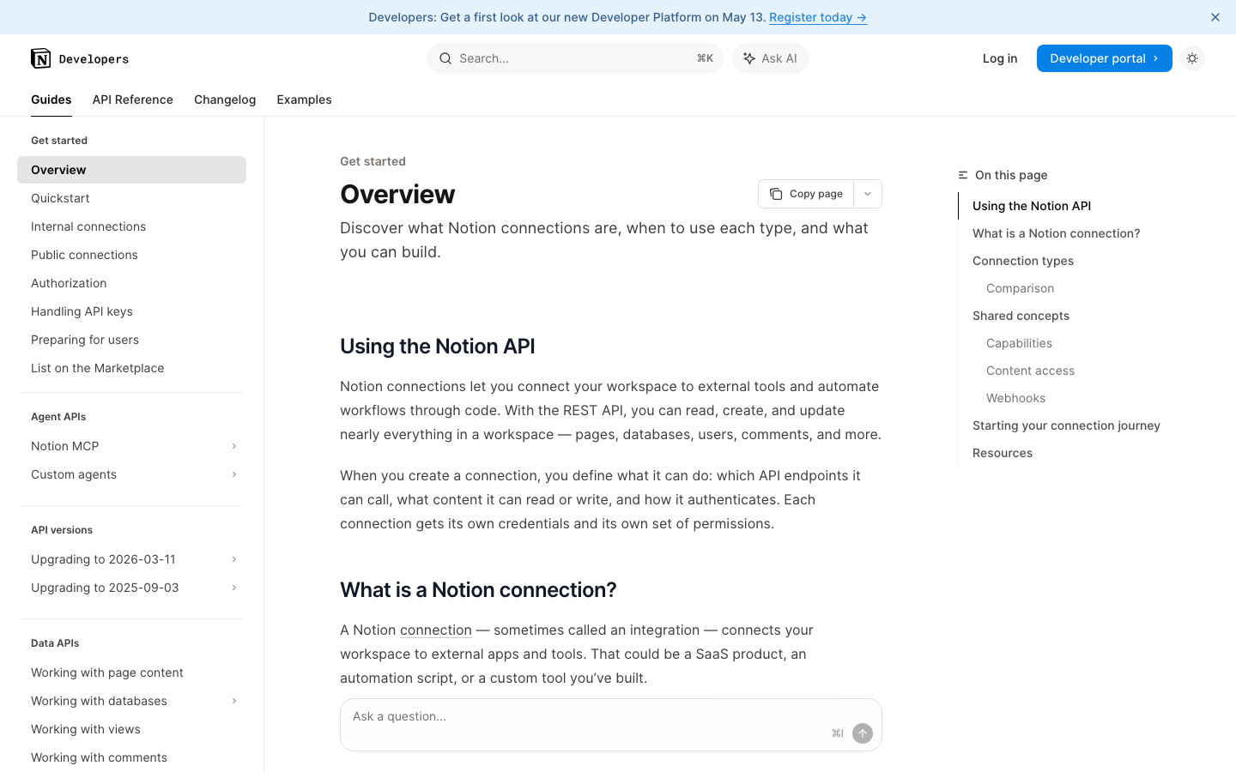
Task: Open Working with page content
Action: pos(131,672)
